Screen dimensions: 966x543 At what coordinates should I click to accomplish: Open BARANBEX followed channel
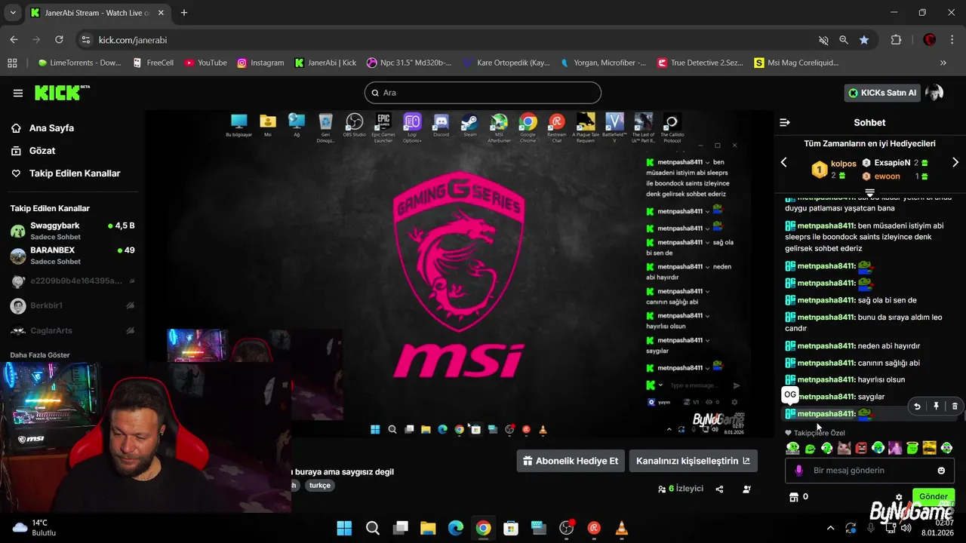(x=72, y=256)
